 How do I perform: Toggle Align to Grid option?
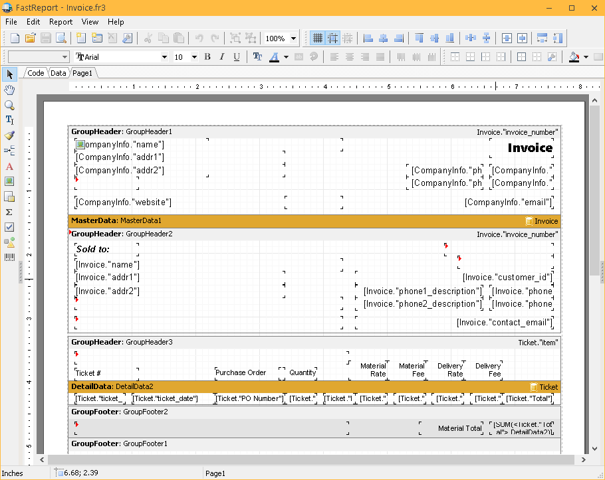[332, 39]
